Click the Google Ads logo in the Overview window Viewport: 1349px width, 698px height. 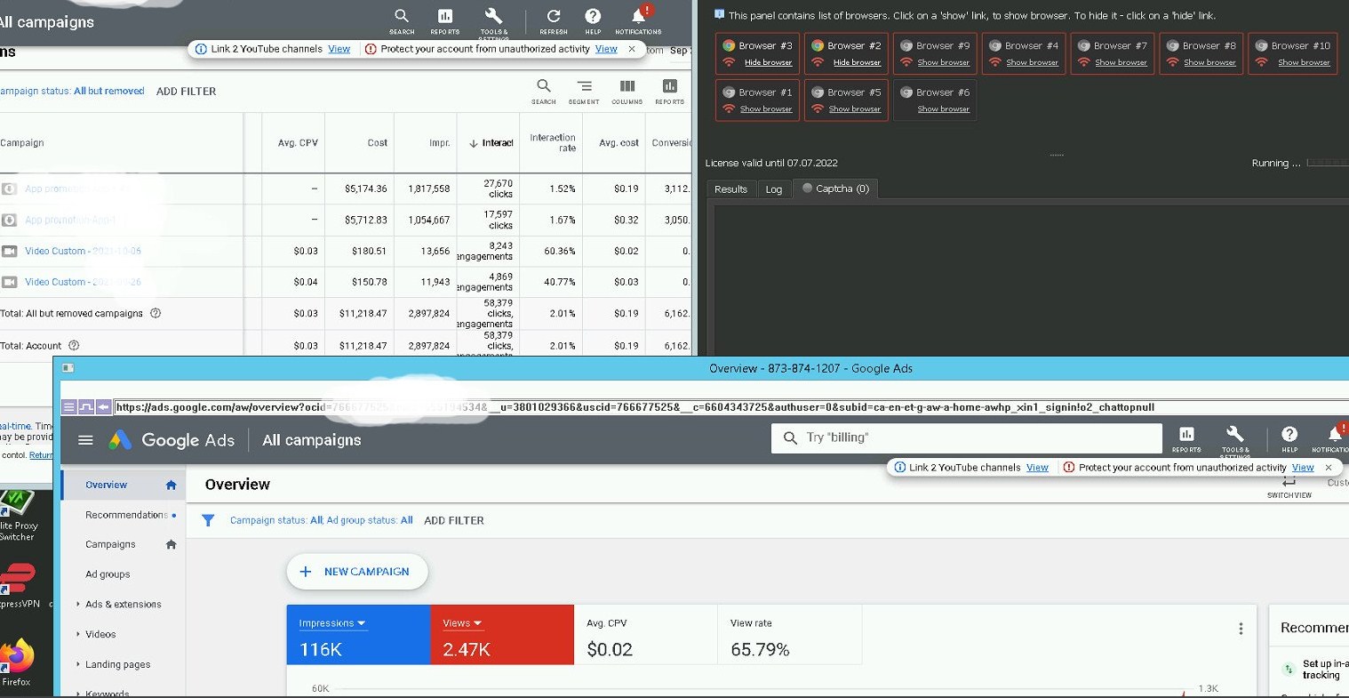172,439
